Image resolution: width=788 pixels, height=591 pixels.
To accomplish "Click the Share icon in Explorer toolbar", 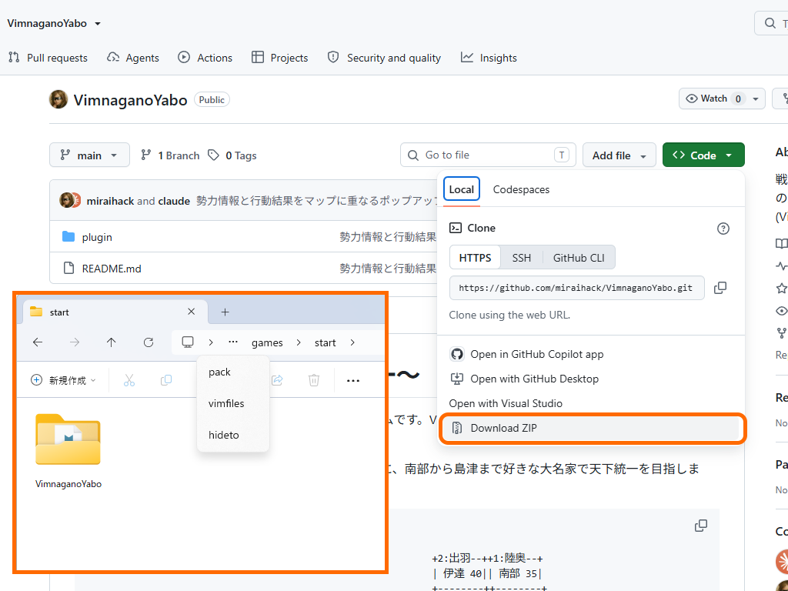I will (277, 380).
